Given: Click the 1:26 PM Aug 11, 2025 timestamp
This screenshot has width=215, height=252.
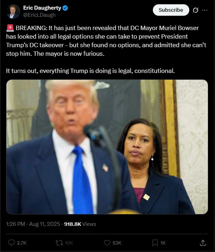Looking at the screenshot, I should pos(33,224).
